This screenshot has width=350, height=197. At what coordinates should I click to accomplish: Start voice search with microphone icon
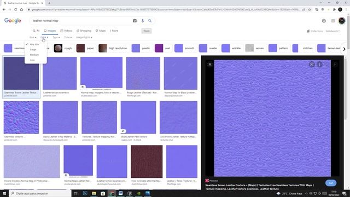(x=143, y=21)
